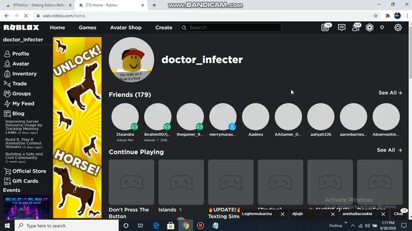Screen dimensions: 412x231
Task: Open friend Abservantm's profile
Action: pyautogui.click(x=386, y=117)
